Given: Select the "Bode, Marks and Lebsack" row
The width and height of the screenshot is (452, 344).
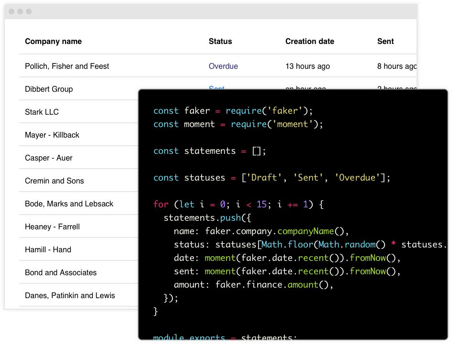Looking at the screenshot, I should coord(68,203).
